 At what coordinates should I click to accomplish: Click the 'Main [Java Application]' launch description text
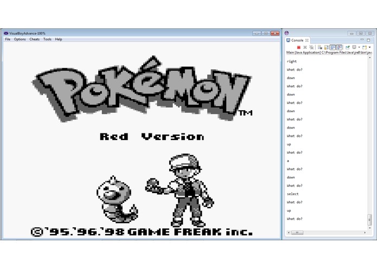click(303, 53)
